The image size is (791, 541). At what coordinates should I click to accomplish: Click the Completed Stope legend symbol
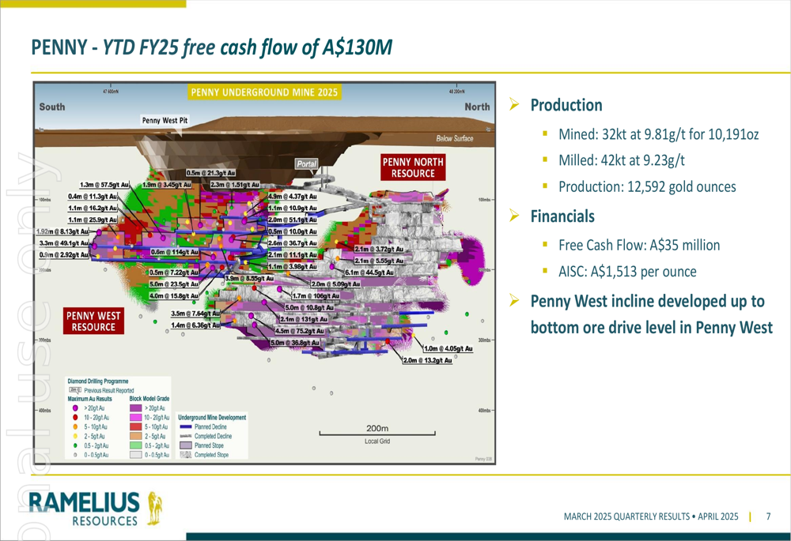point(186,455)
